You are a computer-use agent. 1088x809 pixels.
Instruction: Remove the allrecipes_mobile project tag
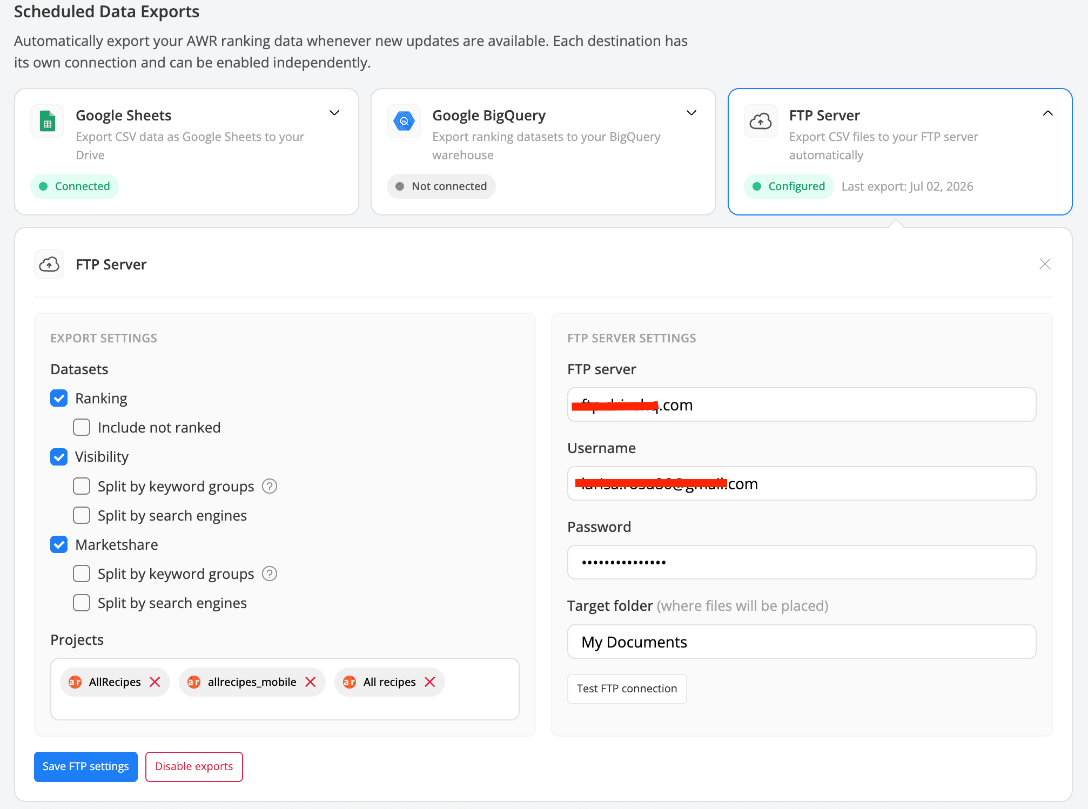[x=311, y=682]
